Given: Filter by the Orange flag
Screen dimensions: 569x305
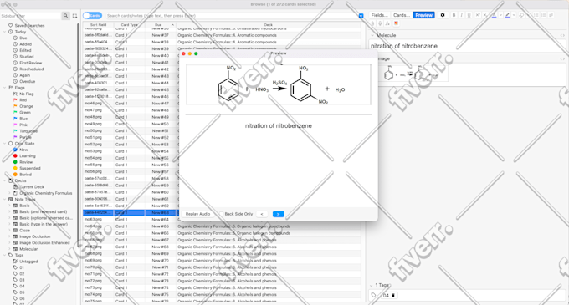Looking at the screenshot, I should click(26, 106).
